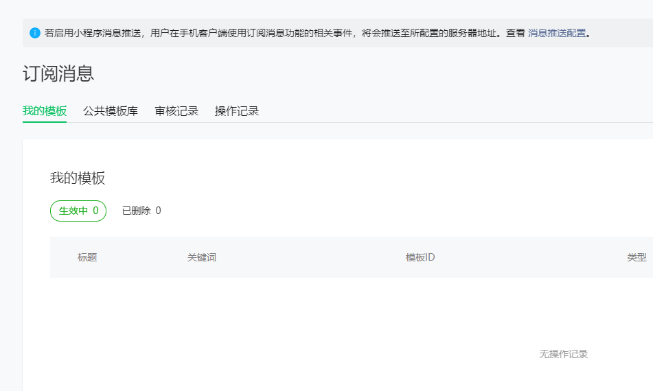Image resolution: width=653 pixels, height=391 pixels.
Task: Select the 生效中 0 filter pill
Action: pyautogui.click(x=78, y=211)
